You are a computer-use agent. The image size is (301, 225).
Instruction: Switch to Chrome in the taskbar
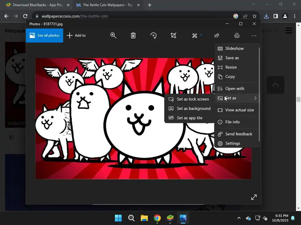tap(157, 218)
